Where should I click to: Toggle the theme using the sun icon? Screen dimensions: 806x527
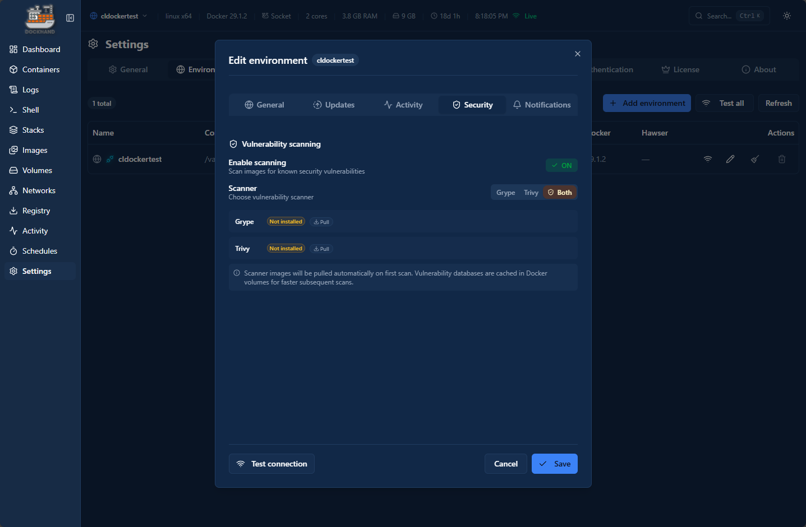[x=786, y=16]
